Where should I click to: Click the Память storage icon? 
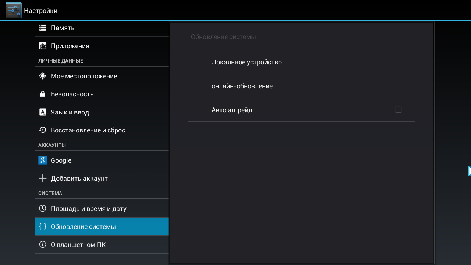tap(43, 28)
